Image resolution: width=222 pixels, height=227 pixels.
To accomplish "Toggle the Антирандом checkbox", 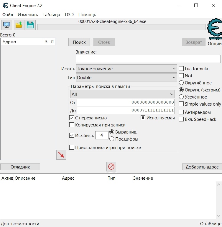I will coord(181,112).
